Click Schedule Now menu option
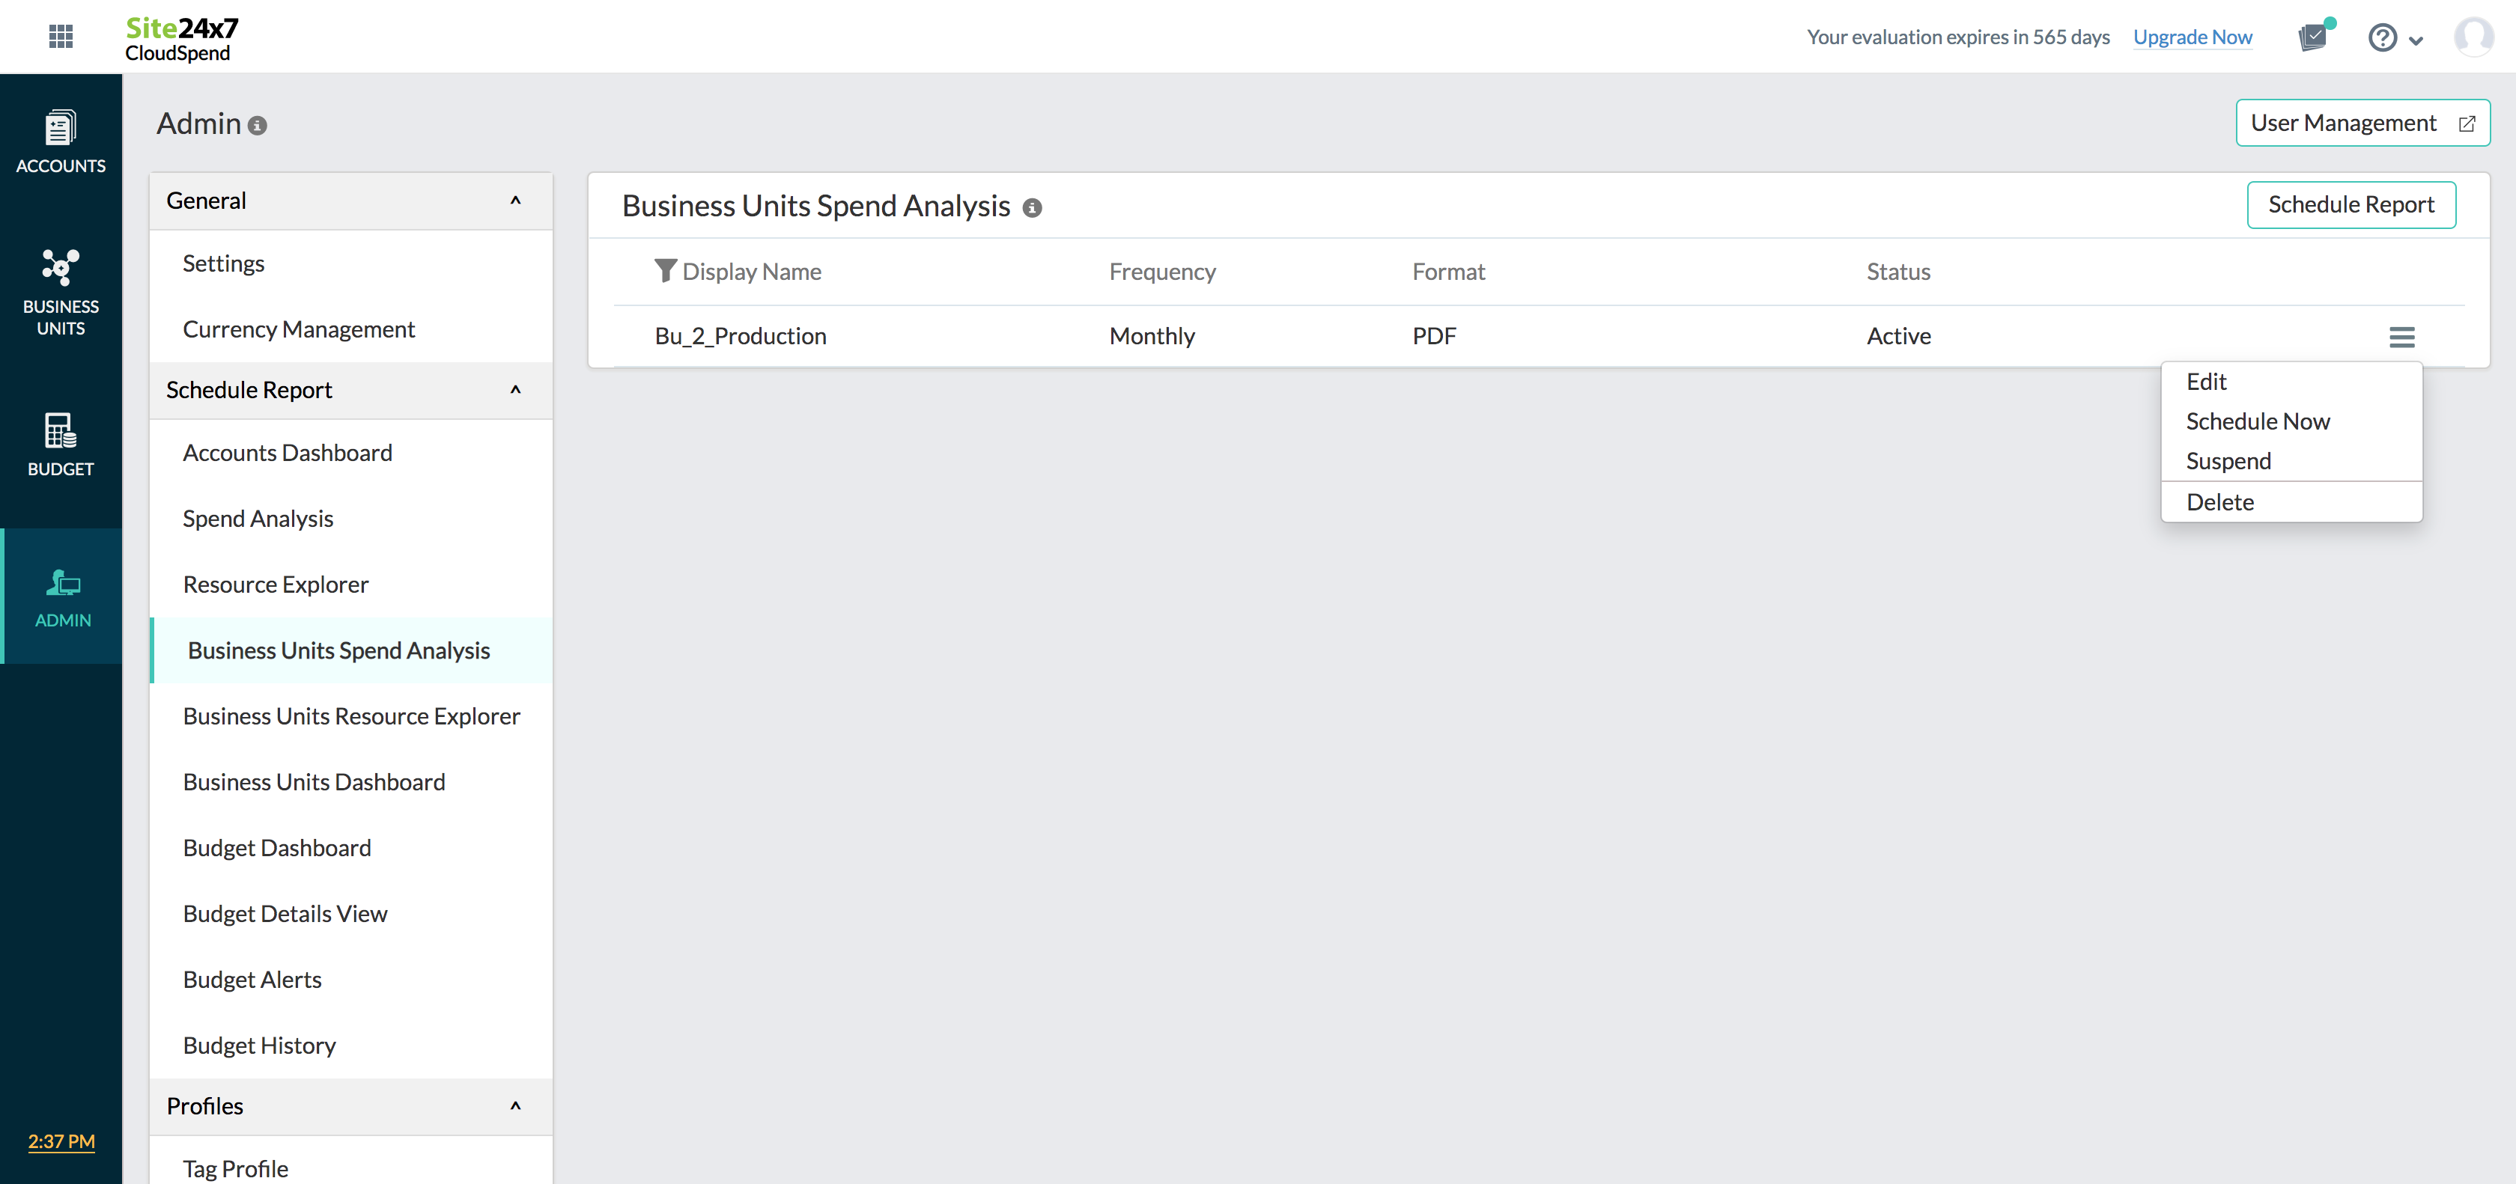 pyautogui.click(x=2257, y=421)
